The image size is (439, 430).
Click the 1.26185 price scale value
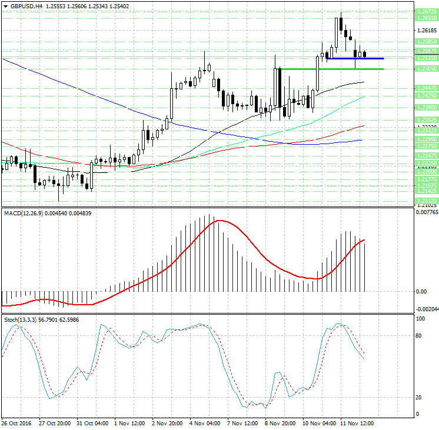coord(425,31)
